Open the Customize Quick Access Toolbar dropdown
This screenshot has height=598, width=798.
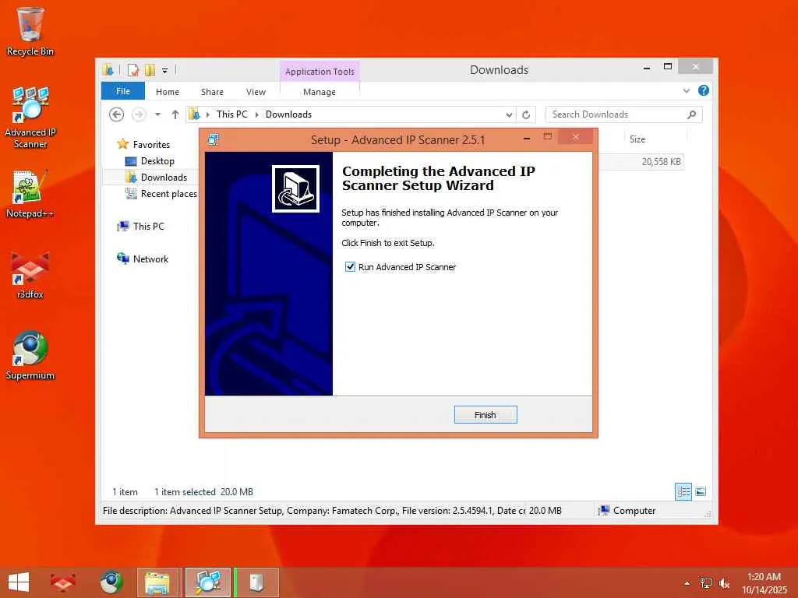coord(165,71)
